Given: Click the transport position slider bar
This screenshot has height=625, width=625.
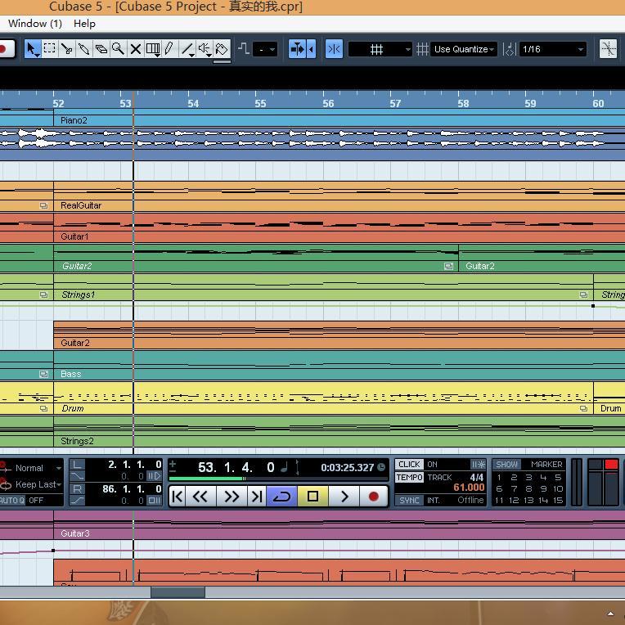Looking at the screenshot, I should click(278, 479).
